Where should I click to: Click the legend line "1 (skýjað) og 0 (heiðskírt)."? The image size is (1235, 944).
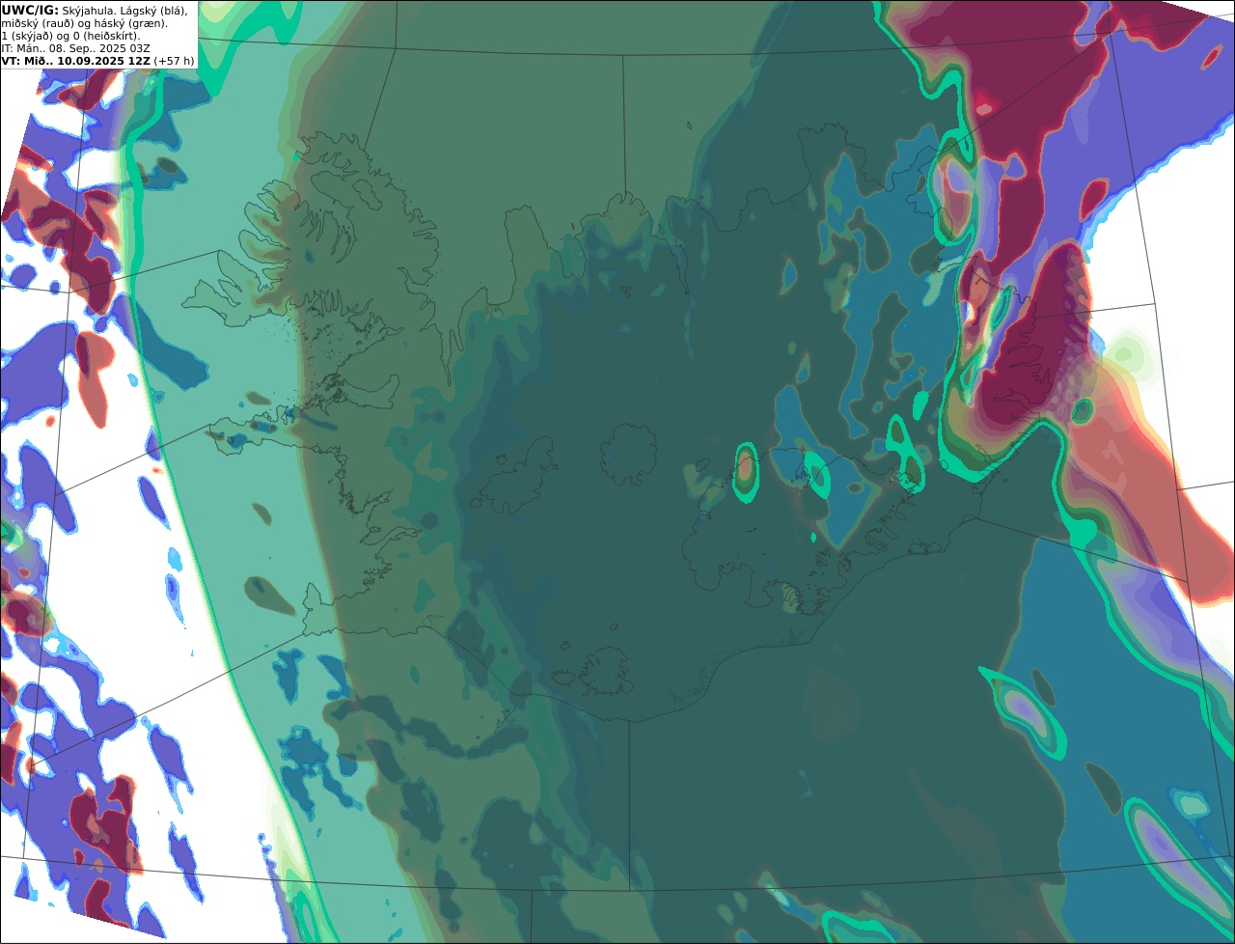point(70,37)
